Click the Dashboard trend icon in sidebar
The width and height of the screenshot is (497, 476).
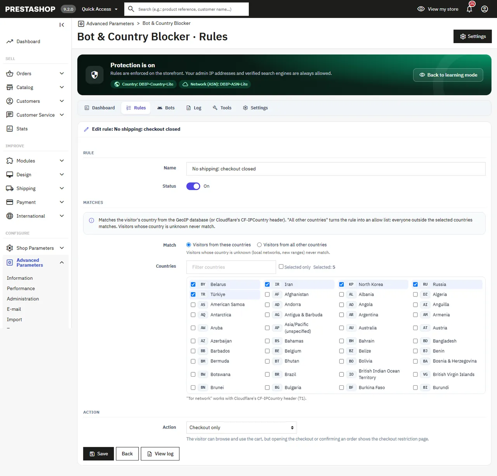pos(10,42)
